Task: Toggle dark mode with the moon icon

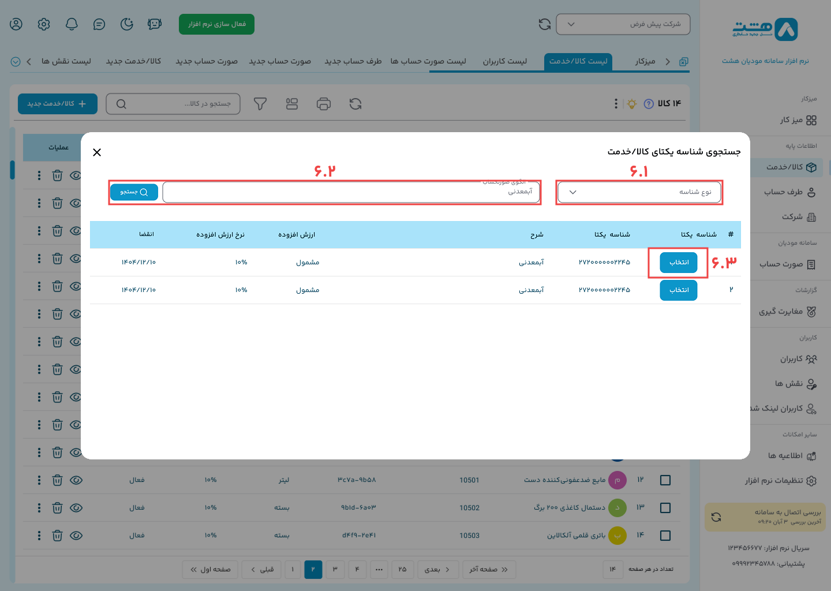Action: tap(127, 24)
